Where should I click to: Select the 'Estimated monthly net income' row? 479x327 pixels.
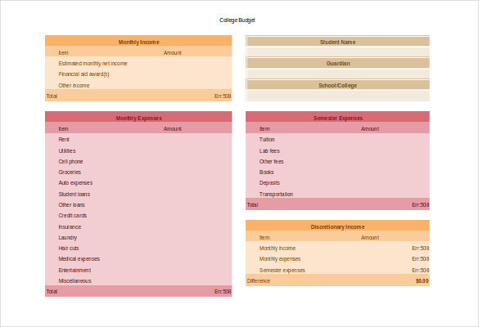pyautogui.click(x=138, y=64)
